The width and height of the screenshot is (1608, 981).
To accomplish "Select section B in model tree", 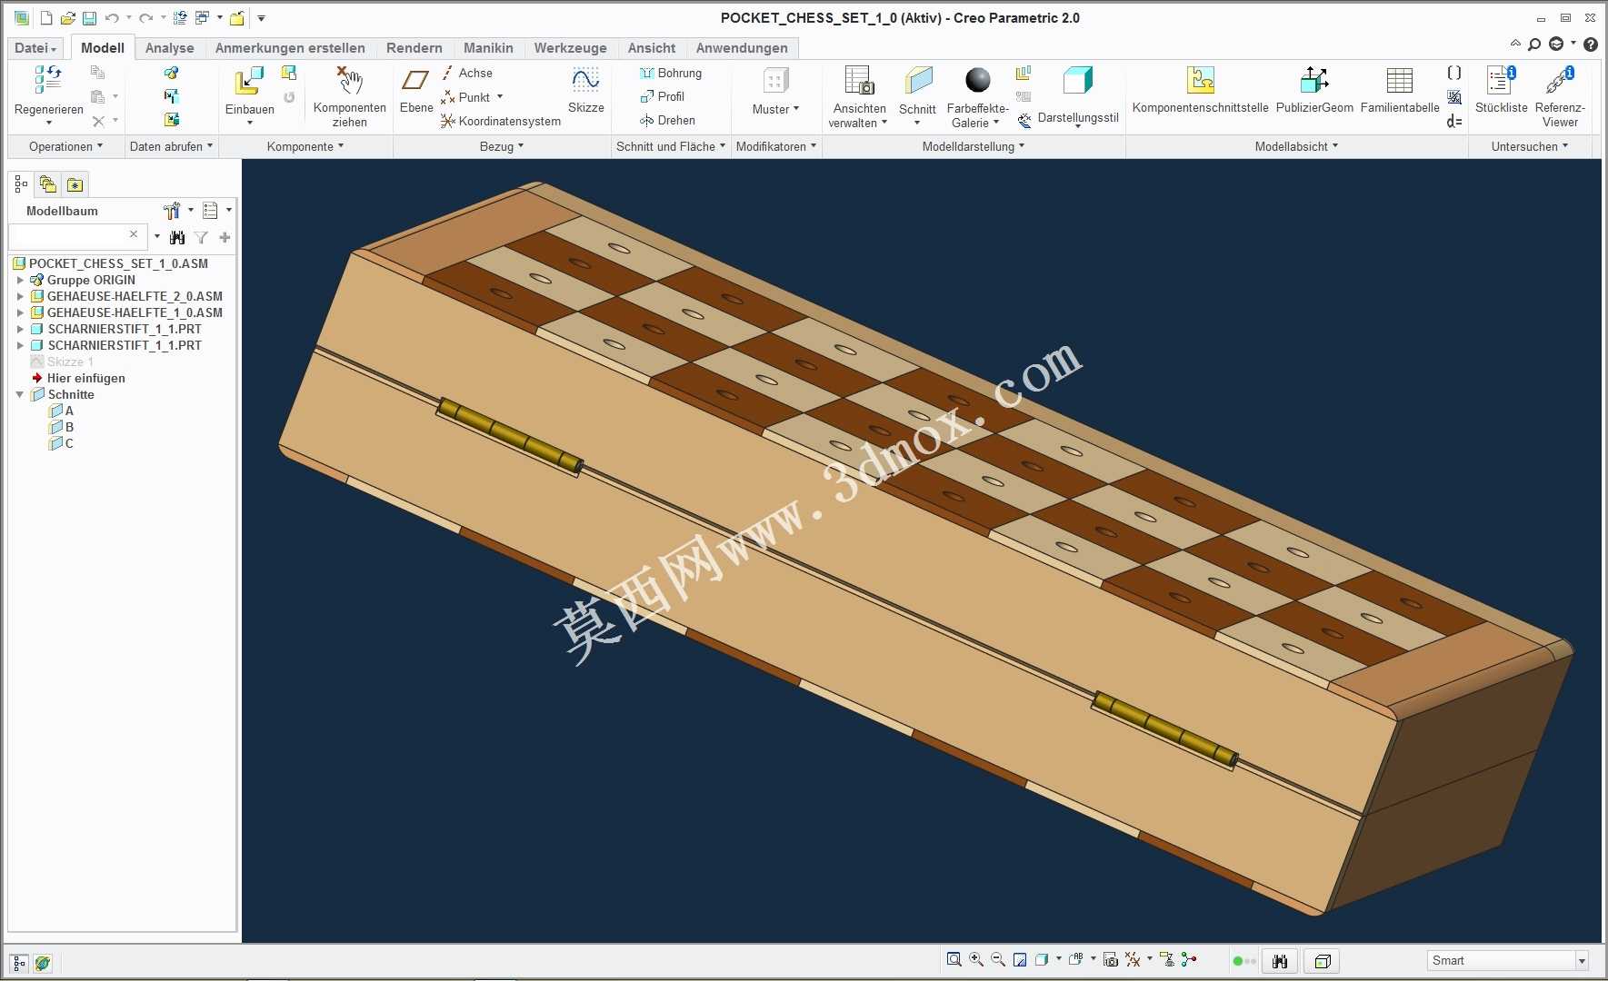I will [63, 427].
